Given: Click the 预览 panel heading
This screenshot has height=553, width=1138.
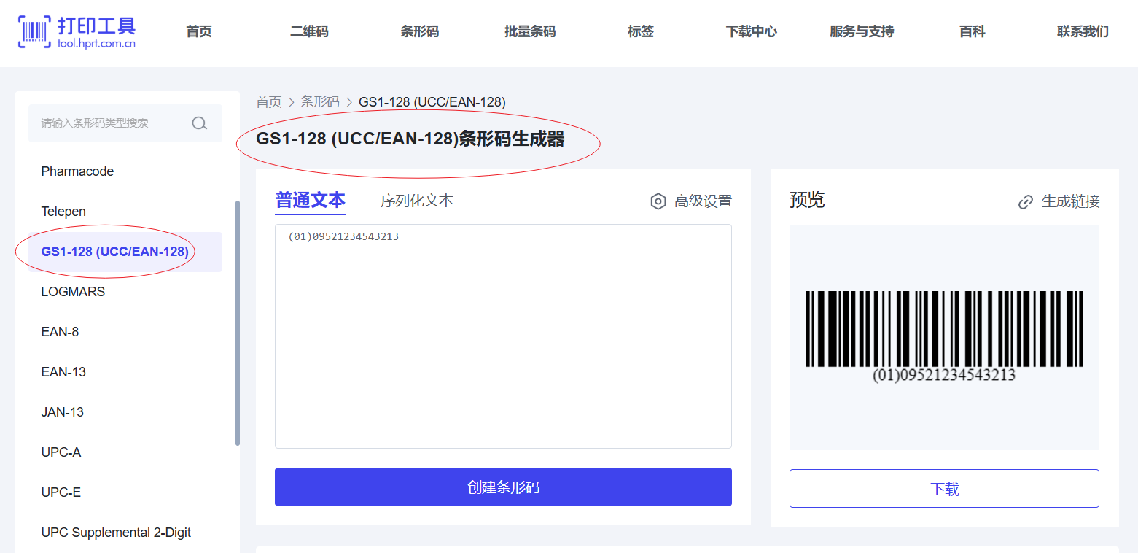Looking at the screenshot, I should [x=807, y=200].
